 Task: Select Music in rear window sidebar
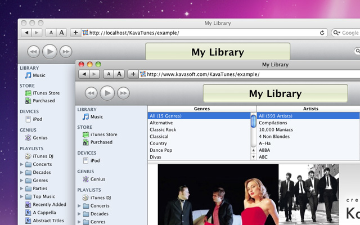pos(35,75)
